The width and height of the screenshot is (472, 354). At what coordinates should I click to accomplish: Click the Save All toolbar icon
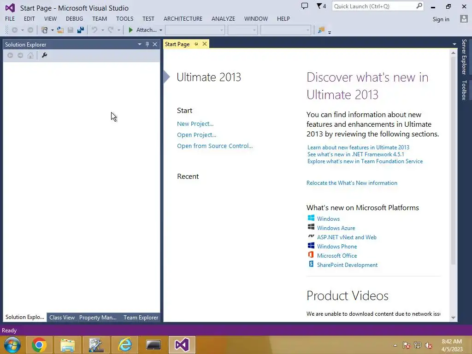(81, 30)
